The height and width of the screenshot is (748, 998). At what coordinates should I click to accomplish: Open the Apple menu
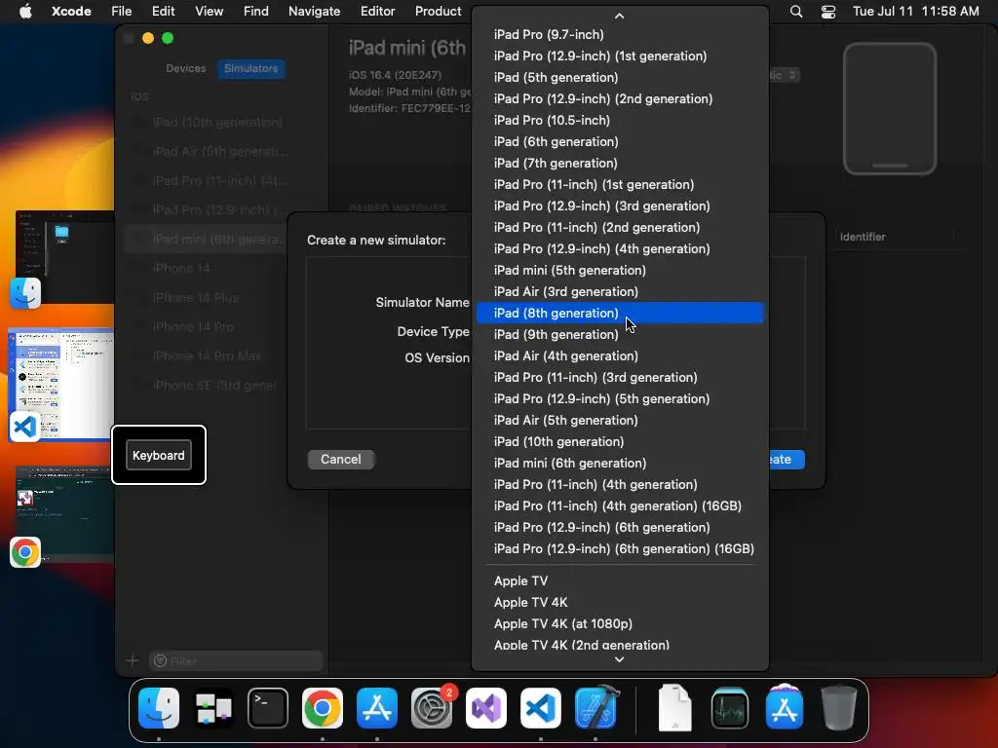point(25,12)
